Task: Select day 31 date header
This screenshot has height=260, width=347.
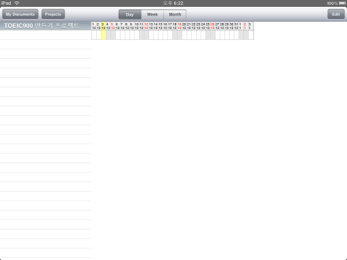Action: pos(237,26)
